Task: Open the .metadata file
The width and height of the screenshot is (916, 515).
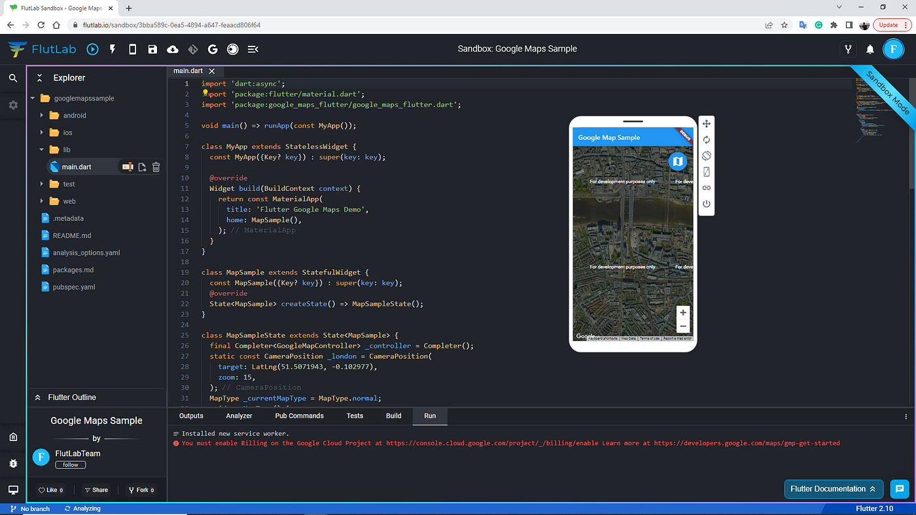Action: 68,218
